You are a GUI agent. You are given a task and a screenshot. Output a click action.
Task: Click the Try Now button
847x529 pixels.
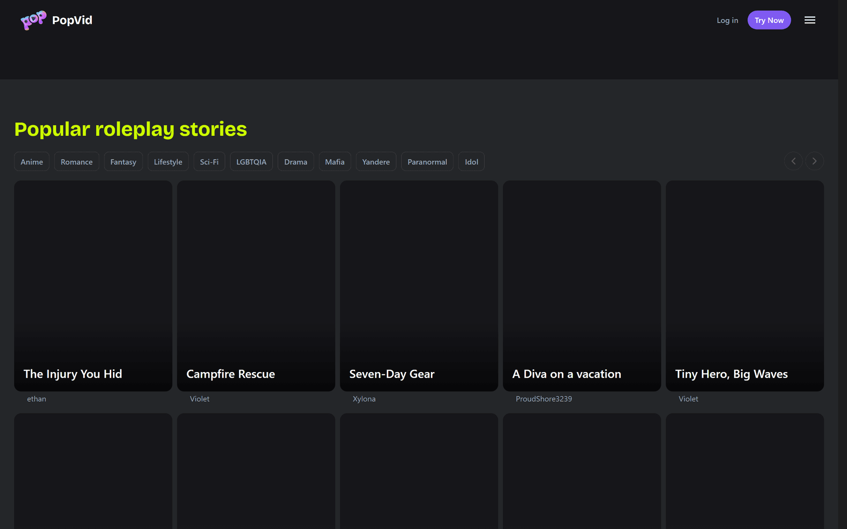tap(769, 20)
